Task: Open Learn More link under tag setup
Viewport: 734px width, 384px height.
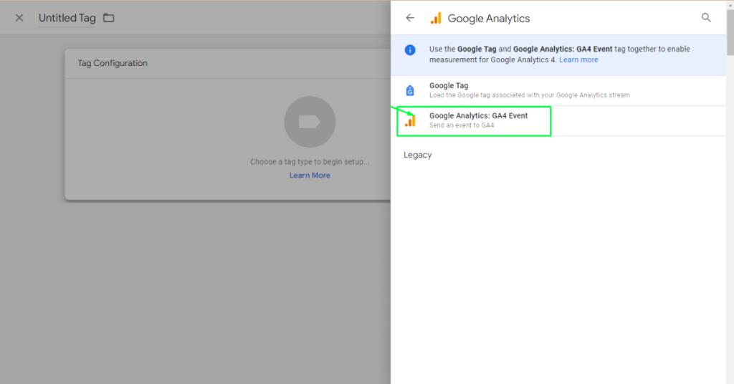Action: [310, 176]
